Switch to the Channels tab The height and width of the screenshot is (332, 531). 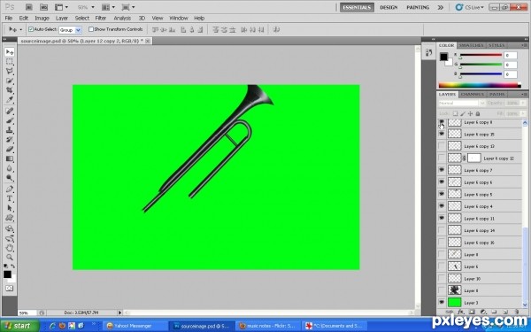472,94
